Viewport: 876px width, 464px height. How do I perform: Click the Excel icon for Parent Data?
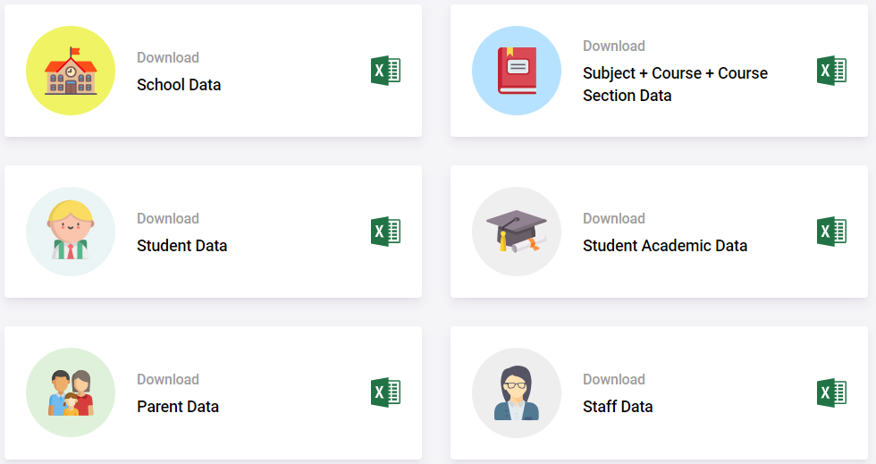tap(386, 392)
